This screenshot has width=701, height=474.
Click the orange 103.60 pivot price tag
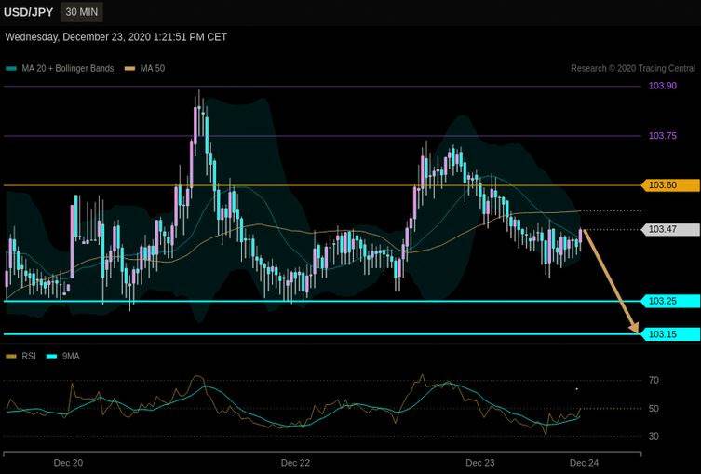pyautogui.click(x=670, y=185)
